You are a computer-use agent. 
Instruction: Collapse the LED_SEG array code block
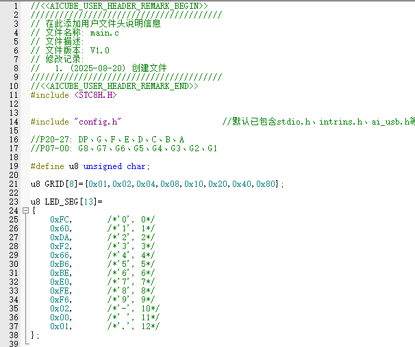(x=25, y=211)
